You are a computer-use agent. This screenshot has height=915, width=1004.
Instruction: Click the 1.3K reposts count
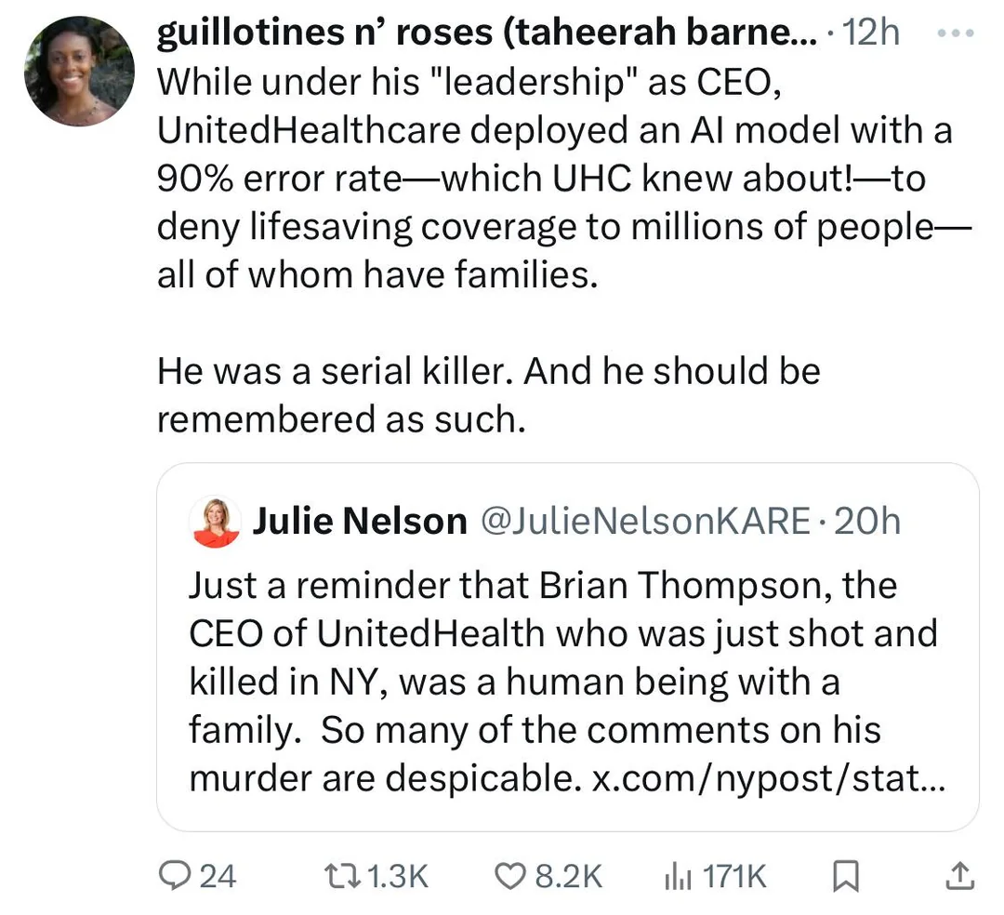pos(398,876)
